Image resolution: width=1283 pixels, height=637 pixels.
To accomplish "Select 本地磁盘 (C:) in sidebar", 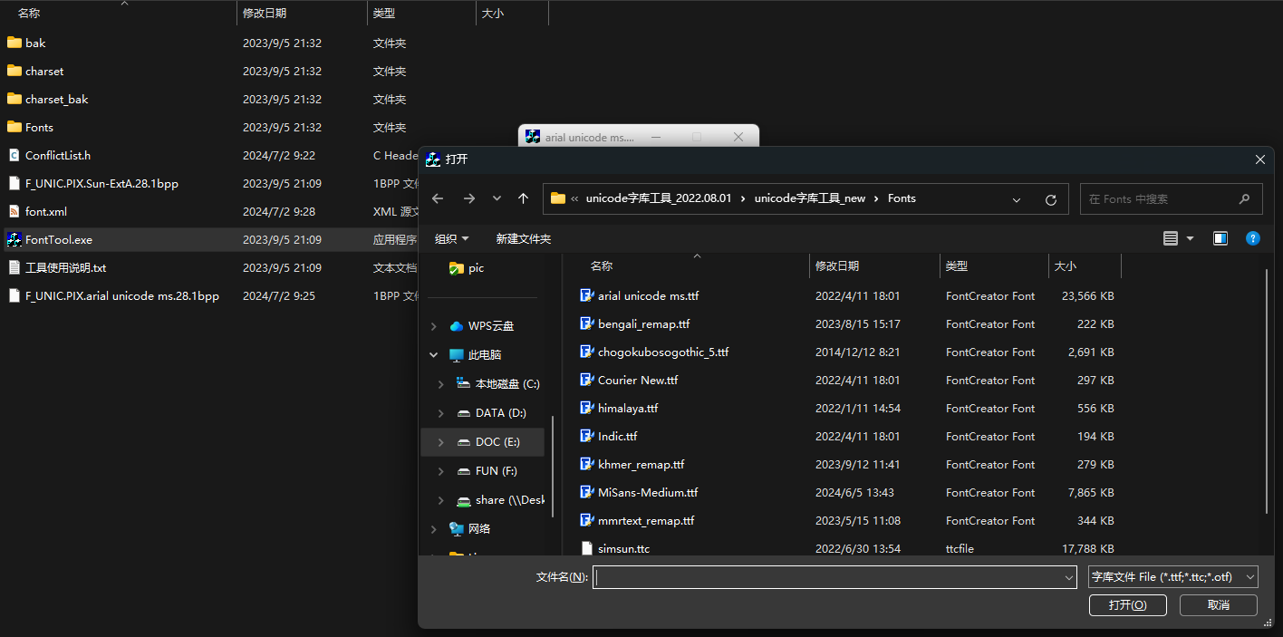I will click(x=507, y=384).
